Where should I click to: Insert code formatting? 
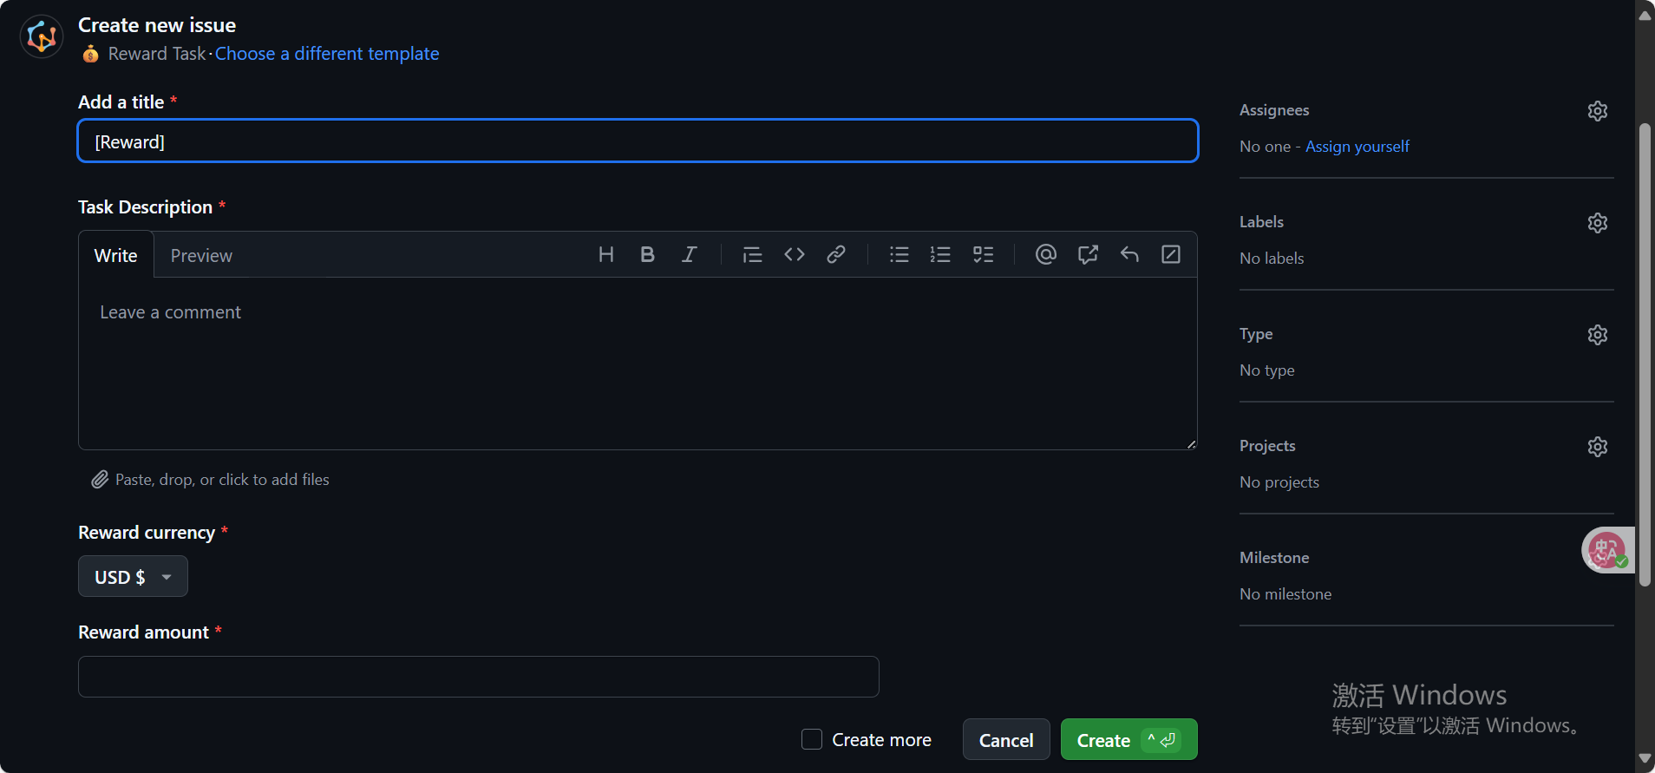[795, 254]
